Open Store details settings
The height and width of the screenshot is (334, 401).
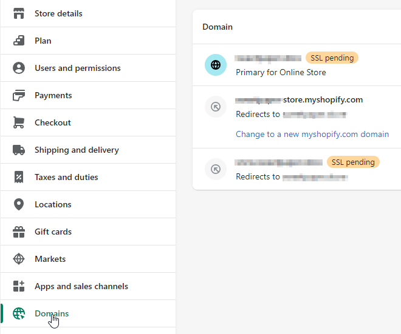coord(88,13)
